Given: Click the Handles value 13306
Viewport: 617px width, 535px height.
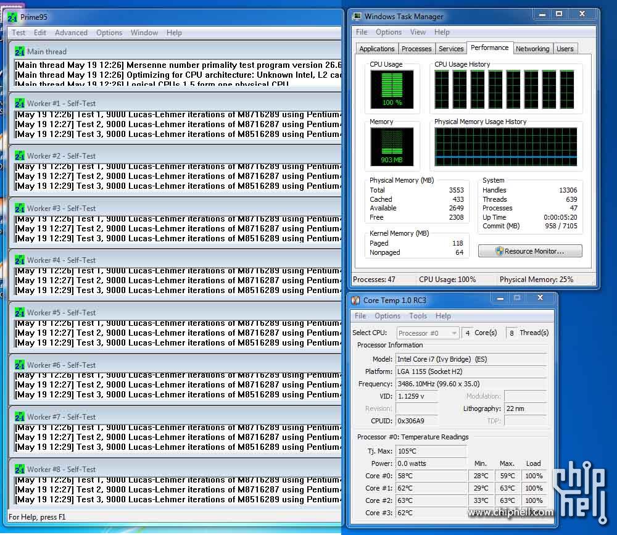Looking at the screenshot, I should 568,190.
